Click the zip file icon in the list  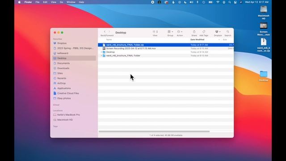[104, 45]
